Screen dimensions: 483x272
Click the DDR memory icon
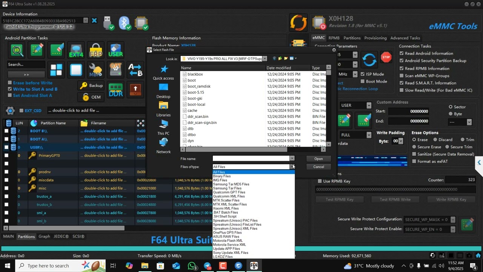coord(116,90)
